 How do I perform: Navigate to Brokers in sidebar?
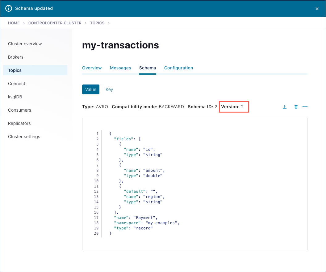pos(16,57)
